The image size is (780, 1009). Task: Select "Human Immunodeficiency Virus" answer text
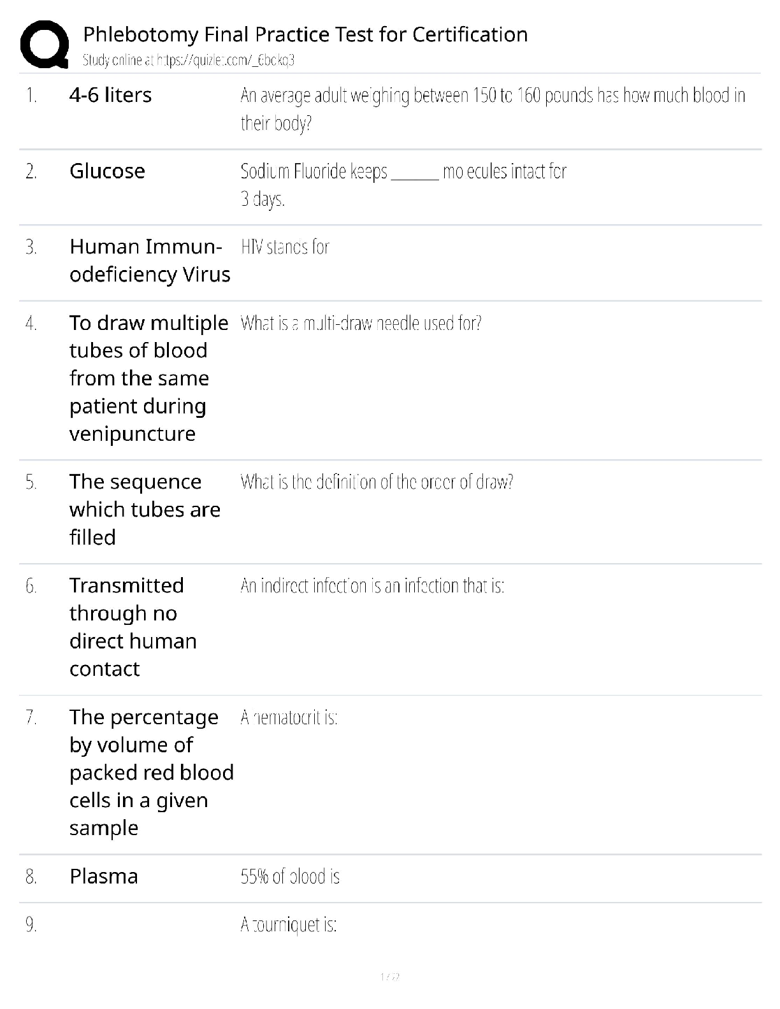pos(149,261)
